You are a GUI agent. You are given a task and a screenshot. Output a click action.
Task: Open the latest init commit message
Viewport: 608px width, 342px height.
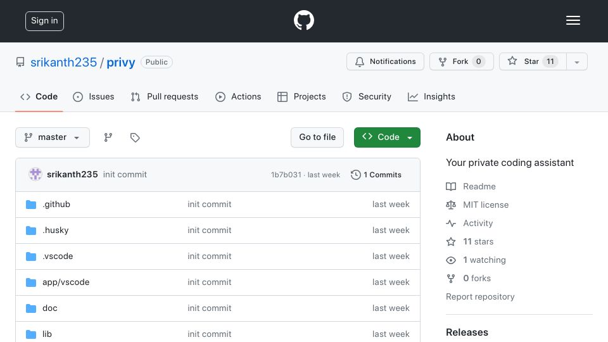pos(125,175)
